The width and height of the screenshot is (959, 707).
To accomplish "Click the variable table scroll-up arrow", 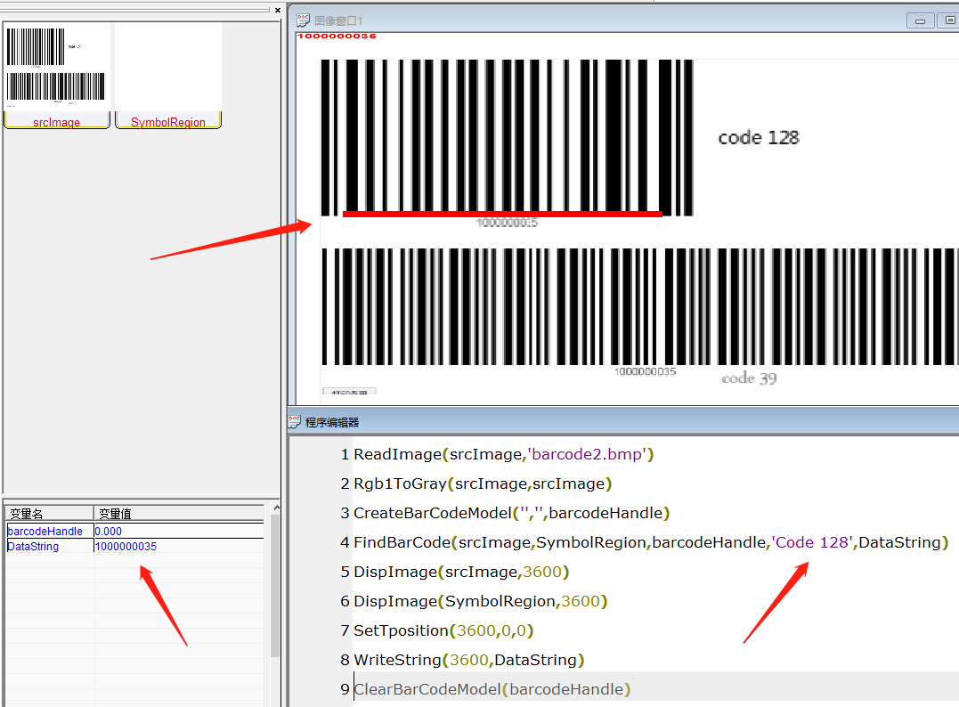I will tap(276, 508).
